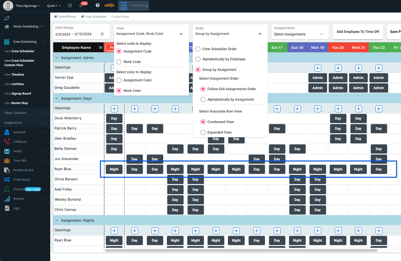This screenshot has width=401, height=261.
Task: Expand Other Calendars sidebar item
Action: click(x=25, y=113)
